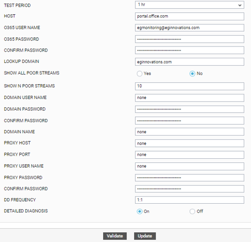Turn Detailed Diagnosis Off
This screenshot has width=251, height=242.
[x=192, y=211]
